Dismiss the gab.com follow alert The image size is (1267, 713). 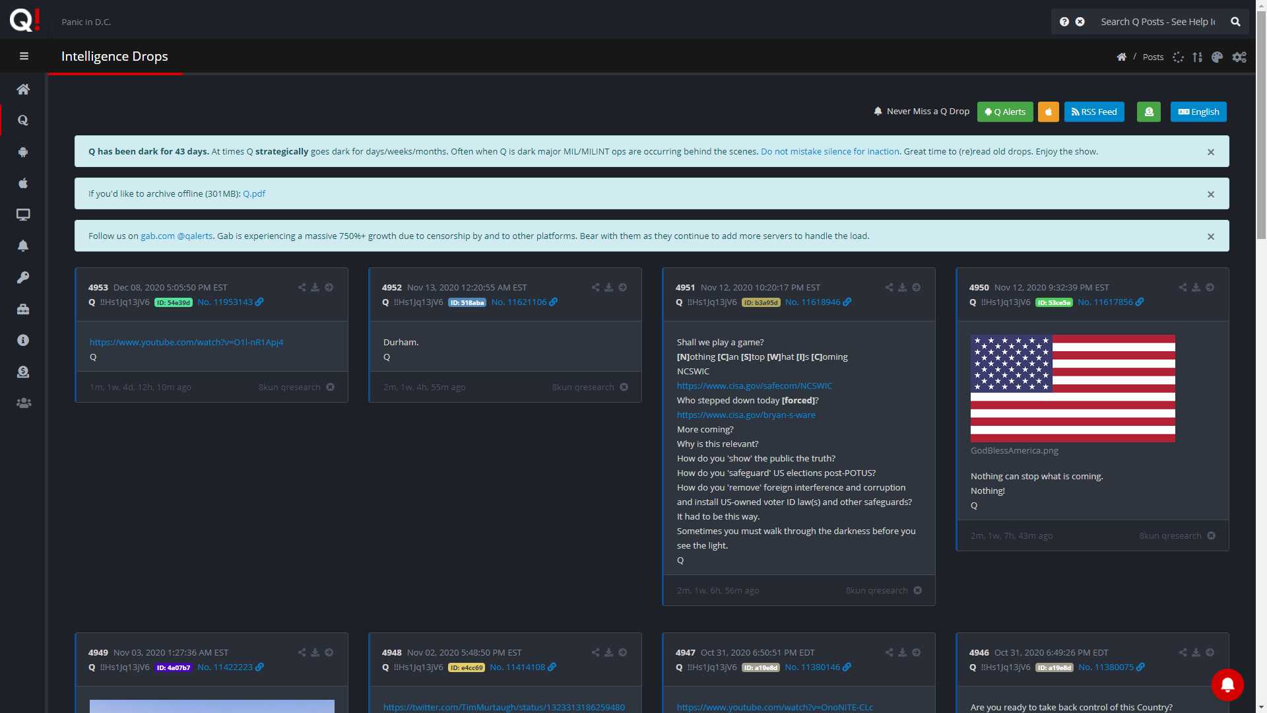[x=1211, y=236]
